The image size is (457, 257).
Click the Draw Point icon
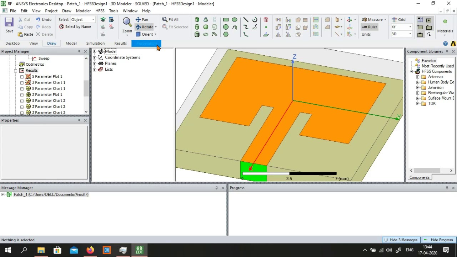[x=266, y=27]
